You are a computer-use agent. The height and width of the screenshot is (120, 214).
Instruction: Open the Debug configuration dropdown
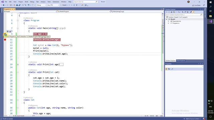coord(41,5)
